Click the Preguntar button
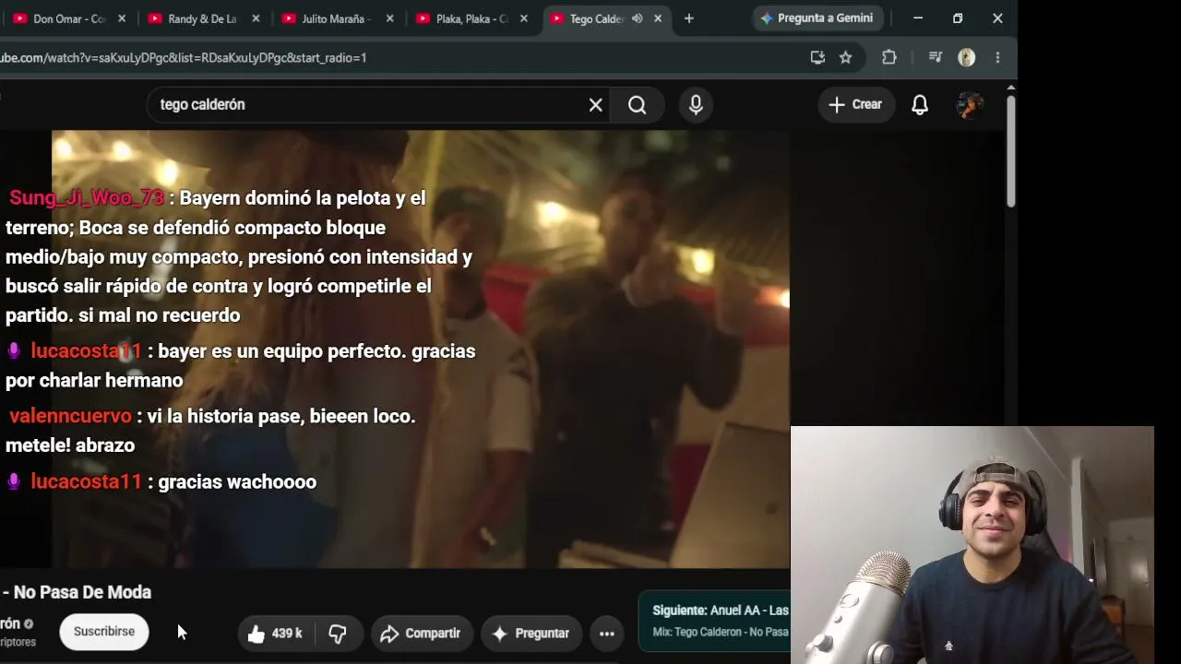 [531, 634]
